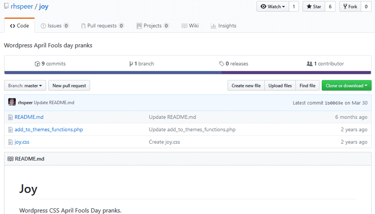Screen dimensions: 375x214
Task: Open the add_to_themes_functions.php file
Action: point(49,129)
